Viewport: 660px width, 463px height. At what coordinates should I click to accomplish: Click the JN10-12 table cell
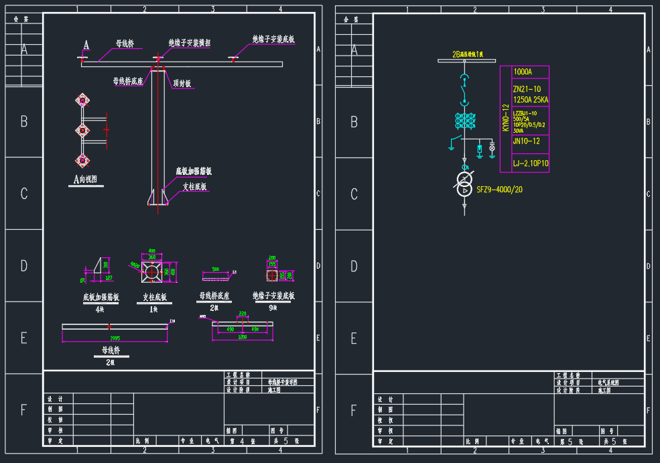(525, 141)
